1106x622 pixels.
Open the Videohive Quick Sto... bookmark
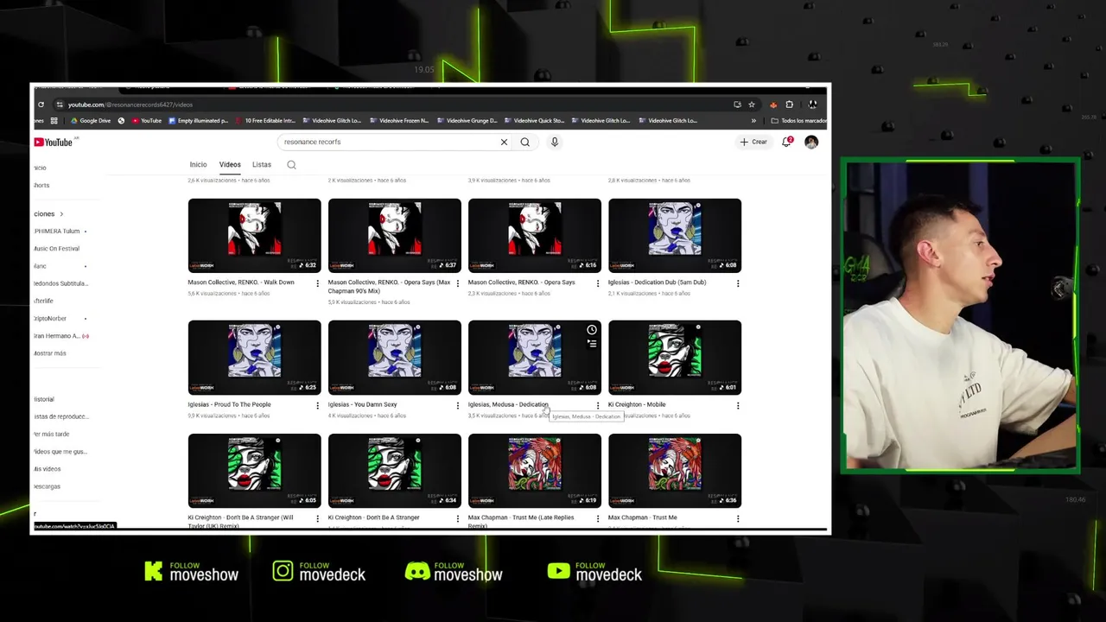point(534,121)
